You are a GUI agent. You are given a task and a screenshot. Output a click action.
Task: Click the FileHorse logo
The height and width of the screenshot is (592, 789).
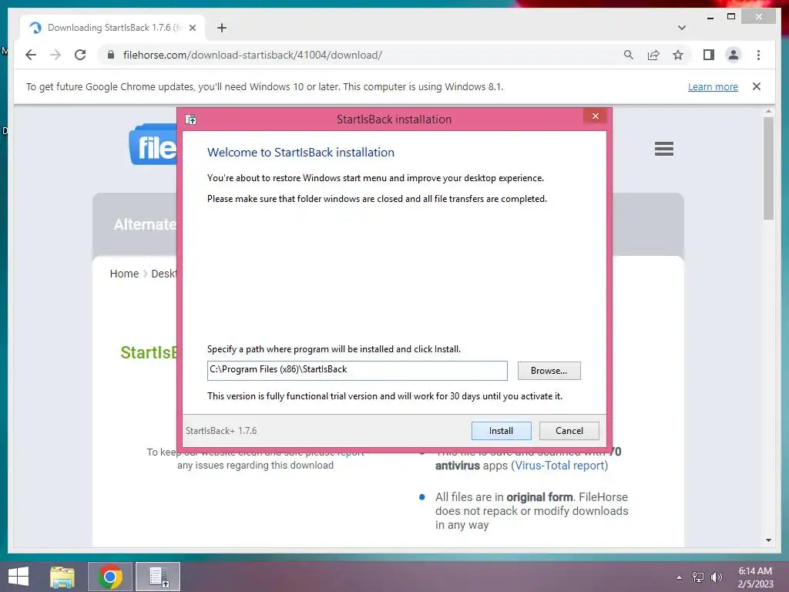[x=153, y=144]
